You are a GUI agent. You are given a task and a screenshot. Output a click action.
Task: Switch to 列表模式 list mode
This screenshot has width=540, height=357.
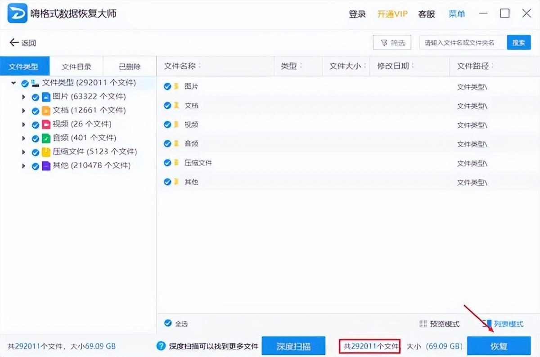(x=503, y=324)
